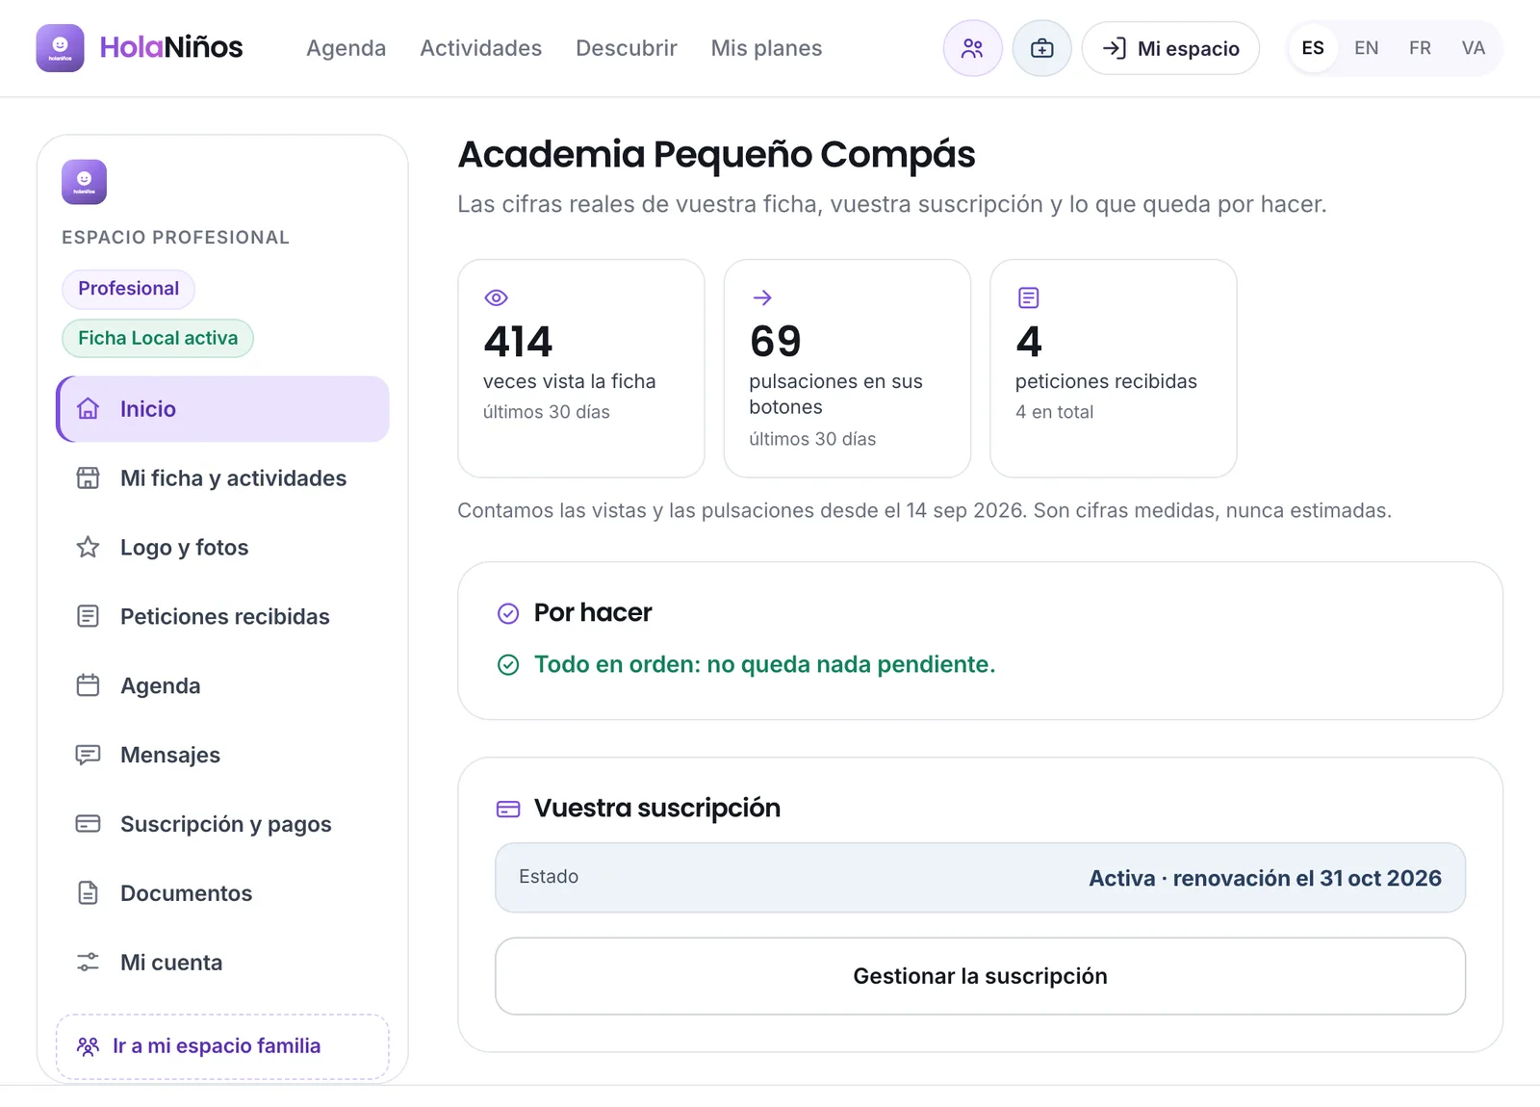Switch language to ES
This screenshot has height=1107, width=1540.
pos(1313,48)
